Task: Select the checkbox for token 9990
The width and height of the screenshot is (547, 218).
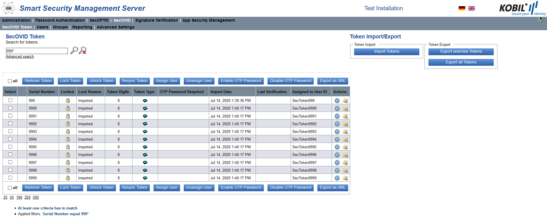Action: pyautogui.click(x=10, y=108)
